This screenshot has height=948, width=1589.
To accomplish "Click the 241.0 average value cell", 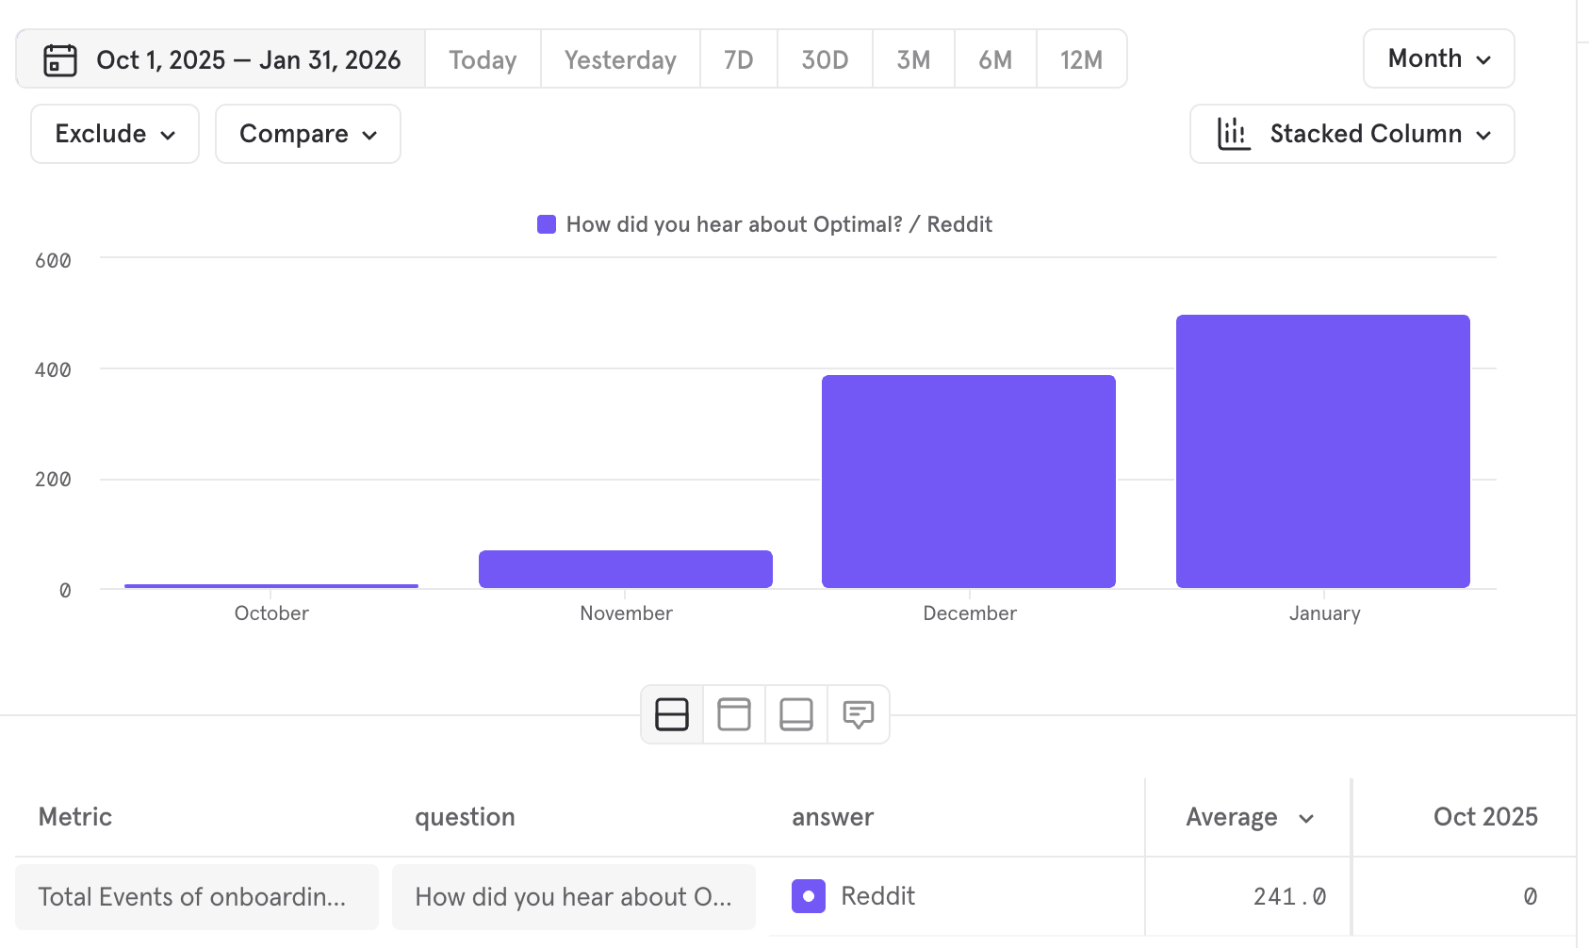I will pos(1289,896).
